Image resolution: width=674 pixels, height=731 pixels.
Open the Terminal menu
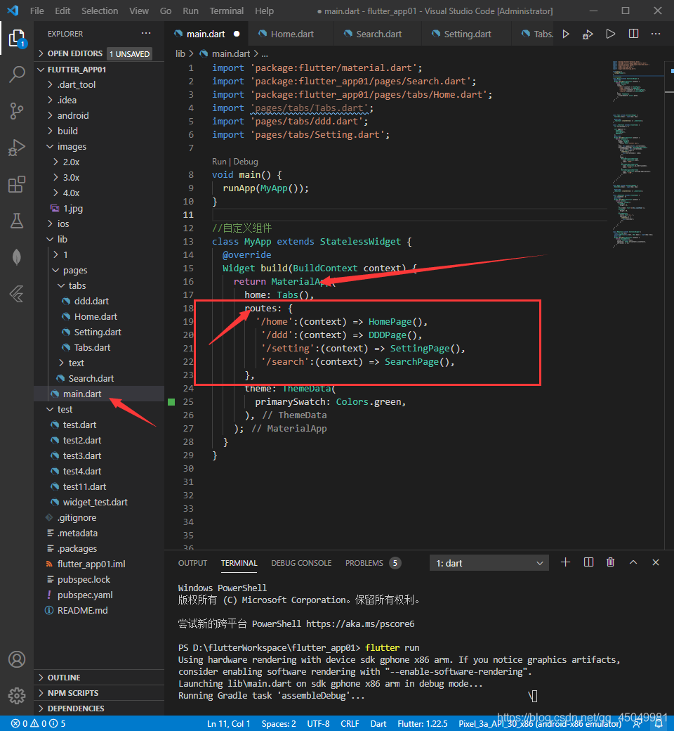pyautogui.click(x=226, y=11)
